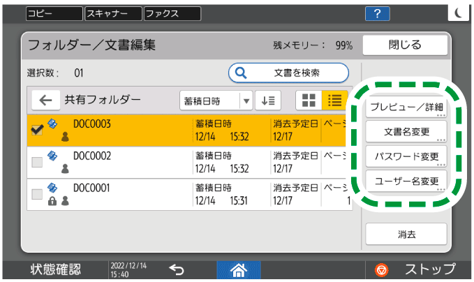Click 文書名変更 button
Viewport: 474px width, 282px height.
(406, 132)
